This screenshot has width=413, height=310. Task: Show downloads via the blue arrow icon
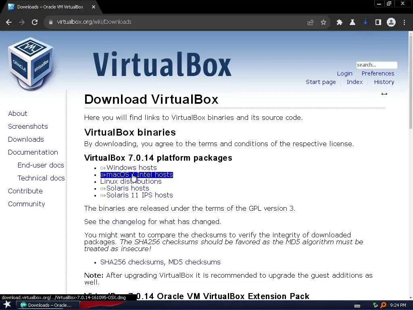(x=365, y=22)
